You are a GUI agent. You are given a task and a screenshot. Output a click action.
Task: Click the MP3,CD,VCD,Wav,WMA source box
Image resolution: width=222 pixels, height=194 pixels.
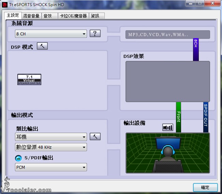tap(168, 35)
